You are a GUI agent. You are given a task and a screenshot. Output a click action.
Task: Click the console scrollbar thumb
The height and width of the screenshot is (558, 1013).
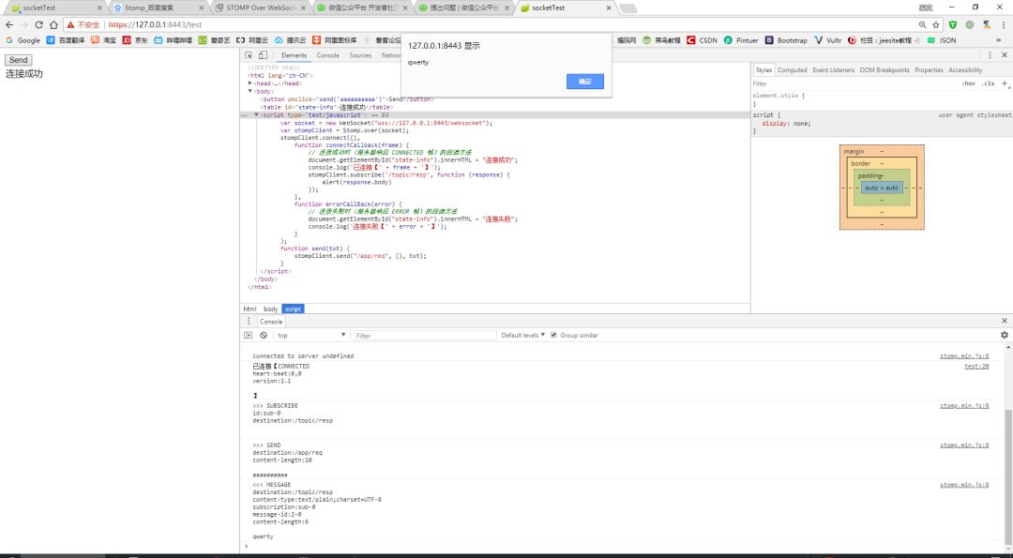point(1008,478)
